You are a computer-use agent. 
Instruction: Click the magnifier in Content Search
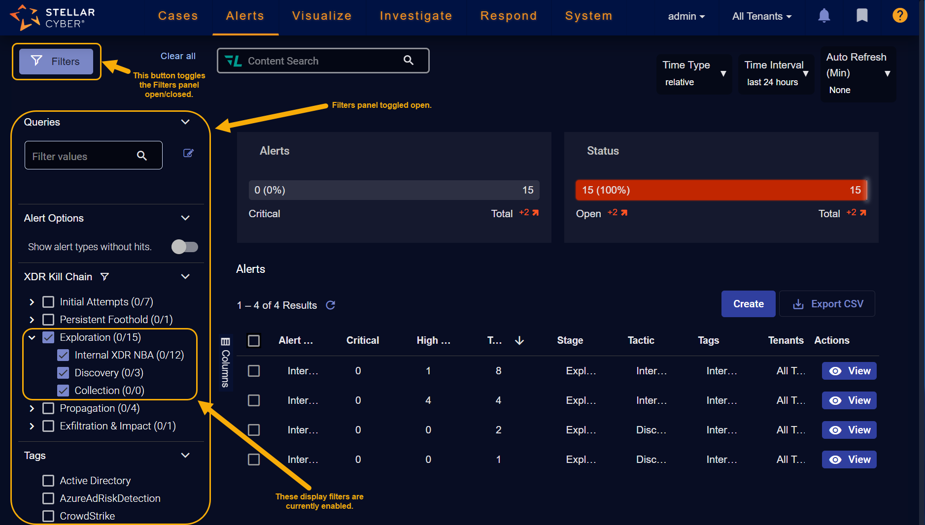(x=408, y=61)
